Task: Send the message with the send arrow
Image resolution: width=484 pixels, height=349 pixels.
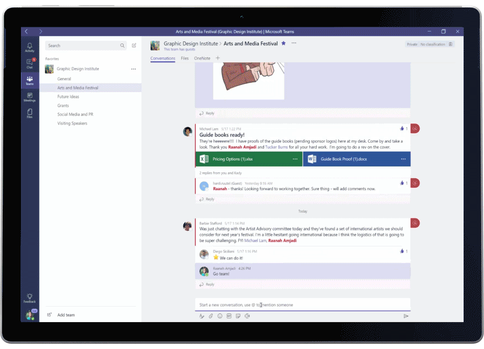Action: [407, 316]
